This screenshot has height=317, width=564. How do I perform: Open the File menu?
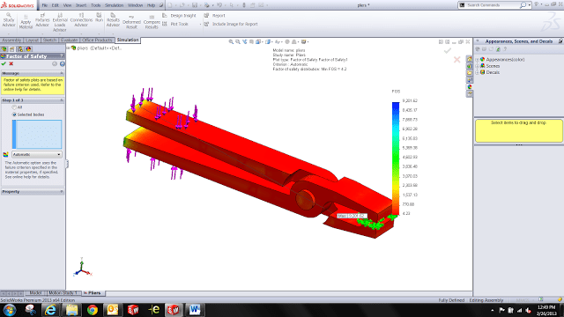(x=45, y=5)
